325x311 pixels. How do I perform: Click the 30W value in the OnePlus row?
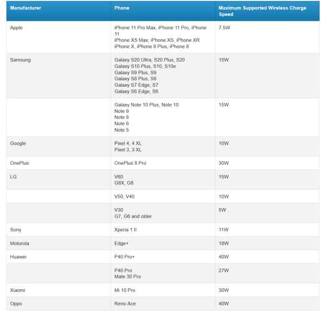tap(267, 163)
